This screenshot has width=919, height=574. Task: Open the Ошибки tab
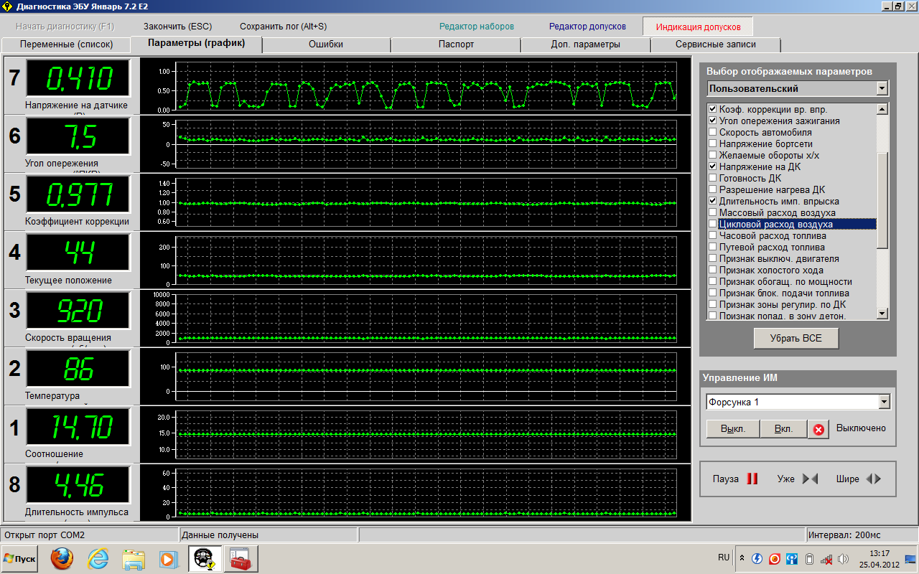point(326,44)
